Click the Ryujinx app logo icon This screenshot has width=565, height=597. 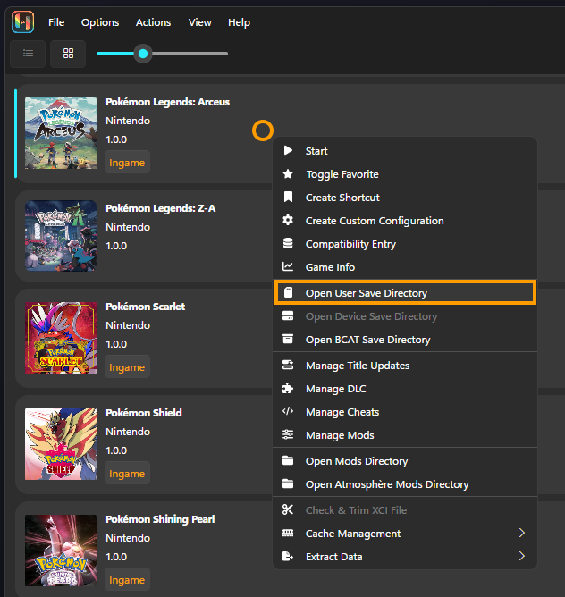pyautogui.click(x=23, y=21)
